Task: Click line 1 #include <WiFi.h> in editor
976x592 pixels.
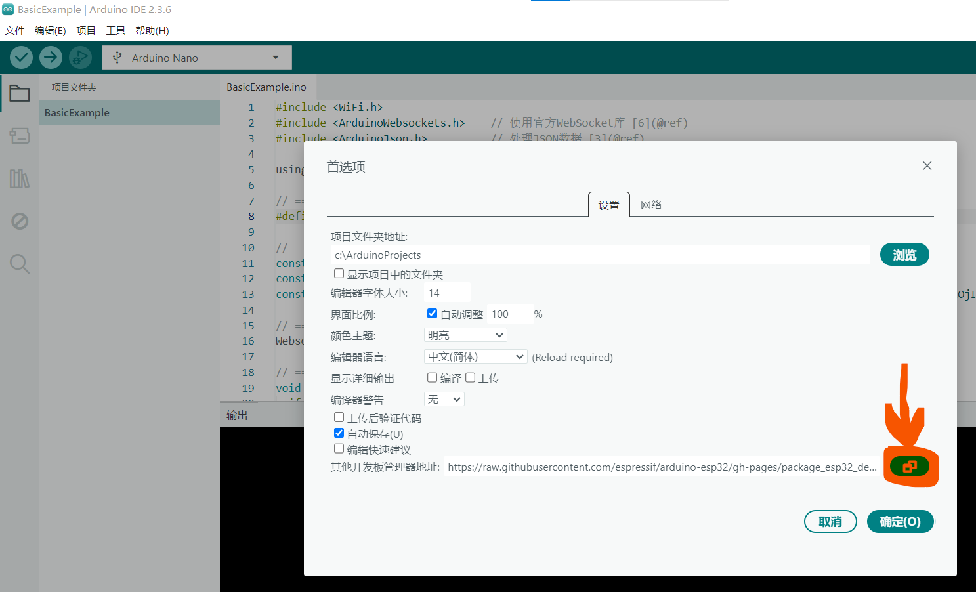Action: click(329, 107)
